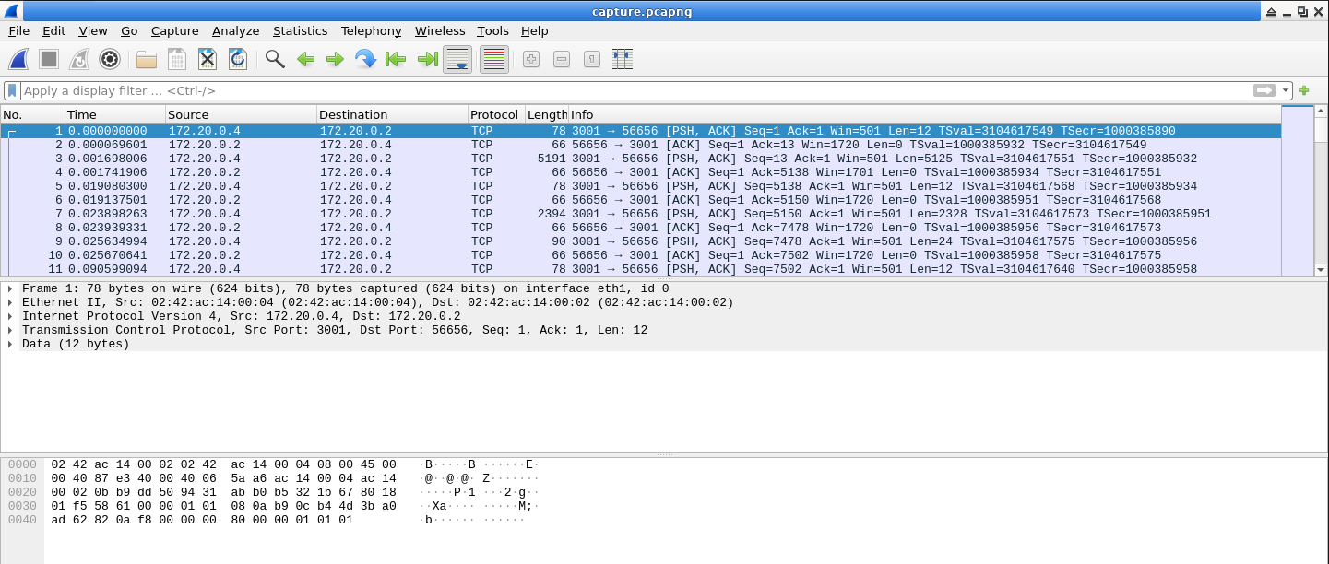The height and width of the screenshot is (564, 1329).
Task: Add a filter button with the green plus
Action: click(x=1303, y=89)
